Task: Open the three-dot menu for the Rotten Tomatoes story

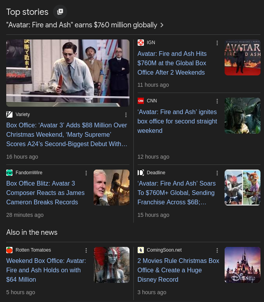Action: [x=86, y=250]
